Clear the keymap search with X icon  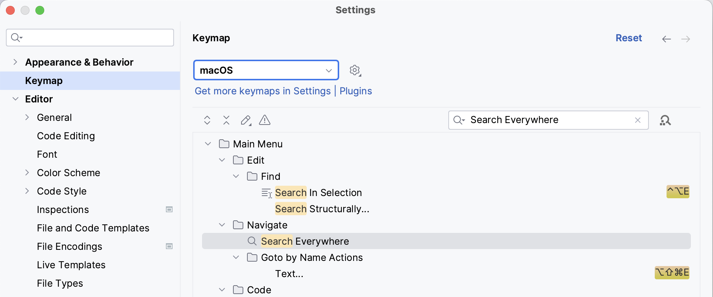click(638, 120)
